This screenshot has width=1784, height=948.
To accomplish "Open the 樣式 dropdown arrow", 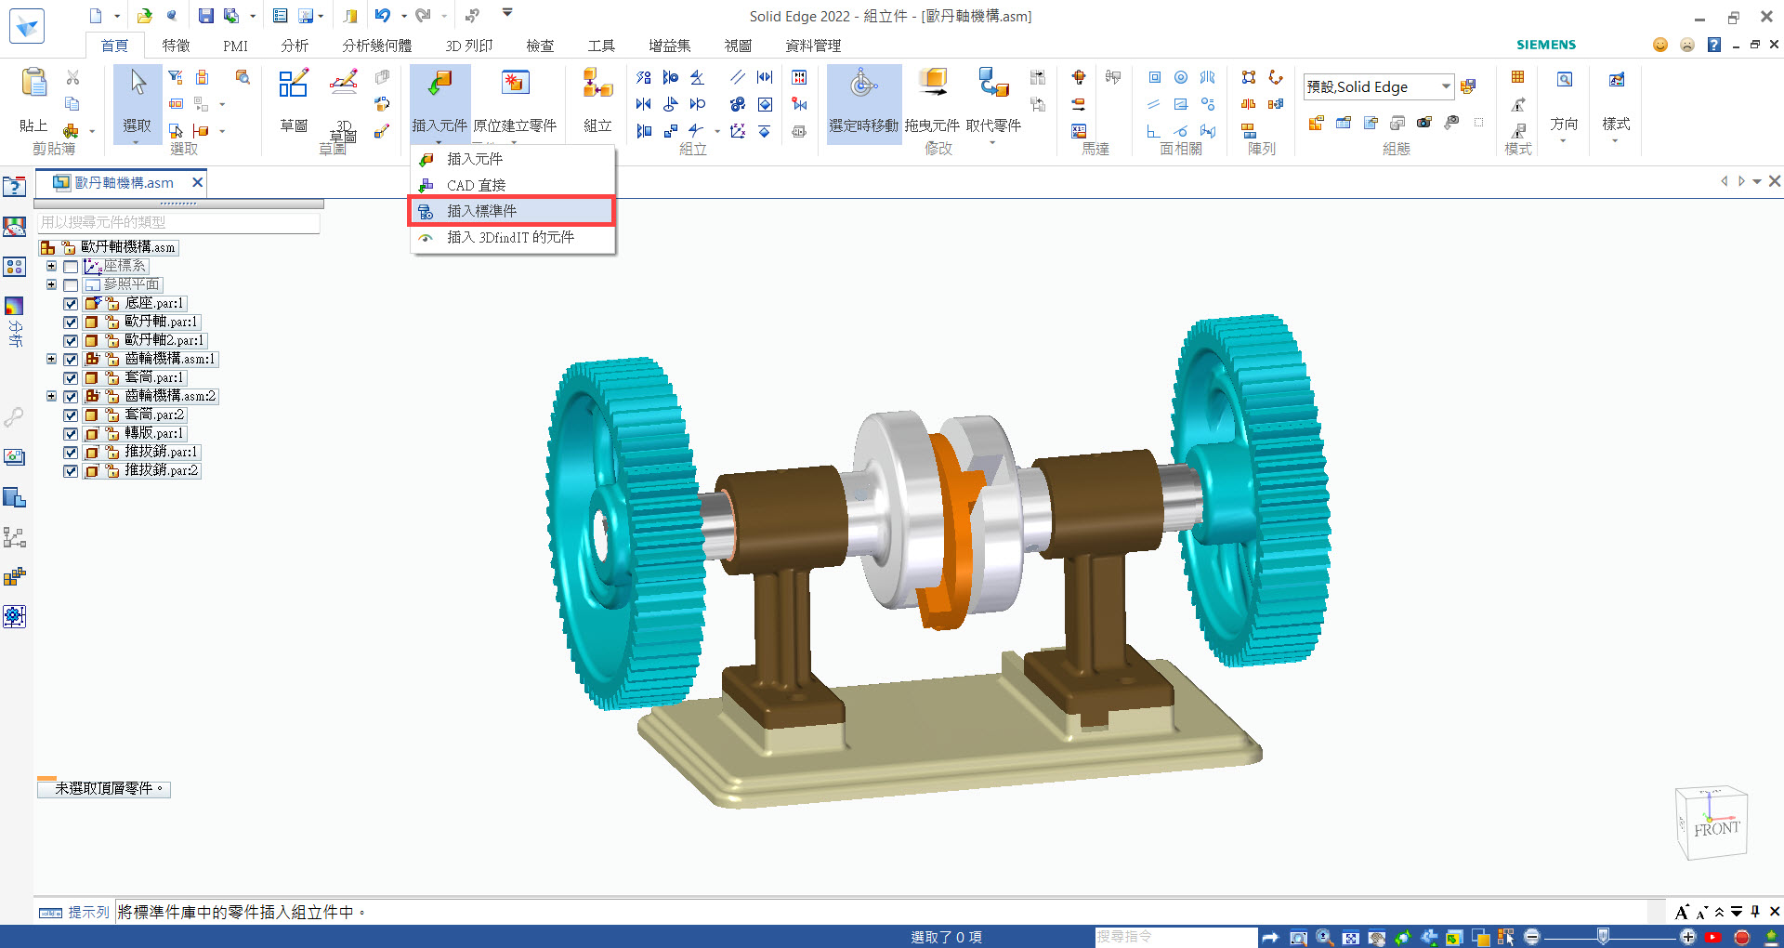I will (x=1615, y=141).
